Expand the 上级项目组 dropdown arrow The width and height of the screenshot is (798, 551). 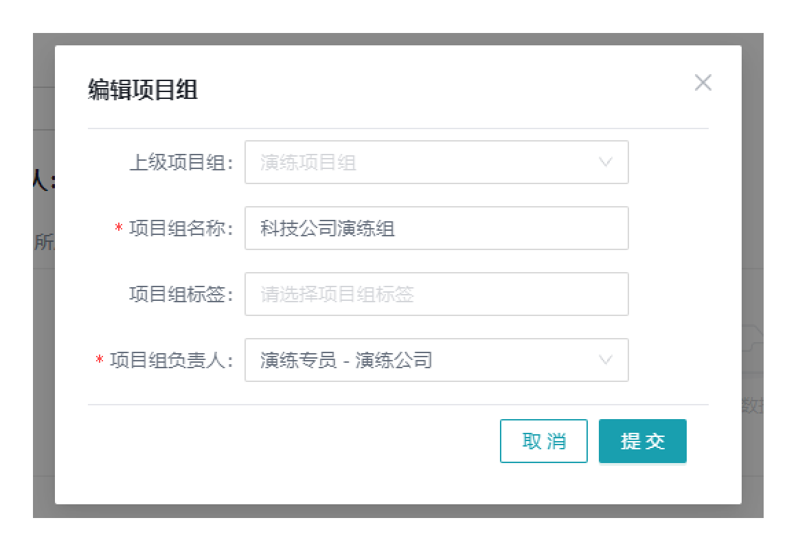[x=605, y=163]
